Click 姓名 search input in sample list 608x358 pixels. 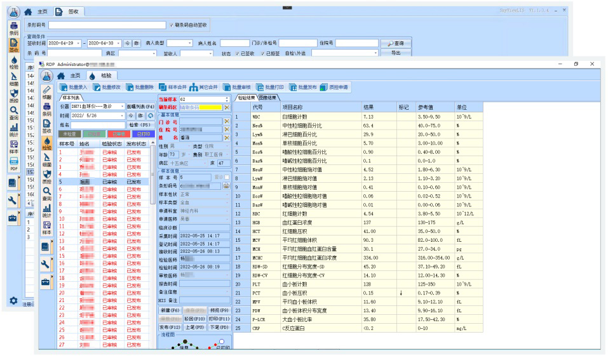98,125
